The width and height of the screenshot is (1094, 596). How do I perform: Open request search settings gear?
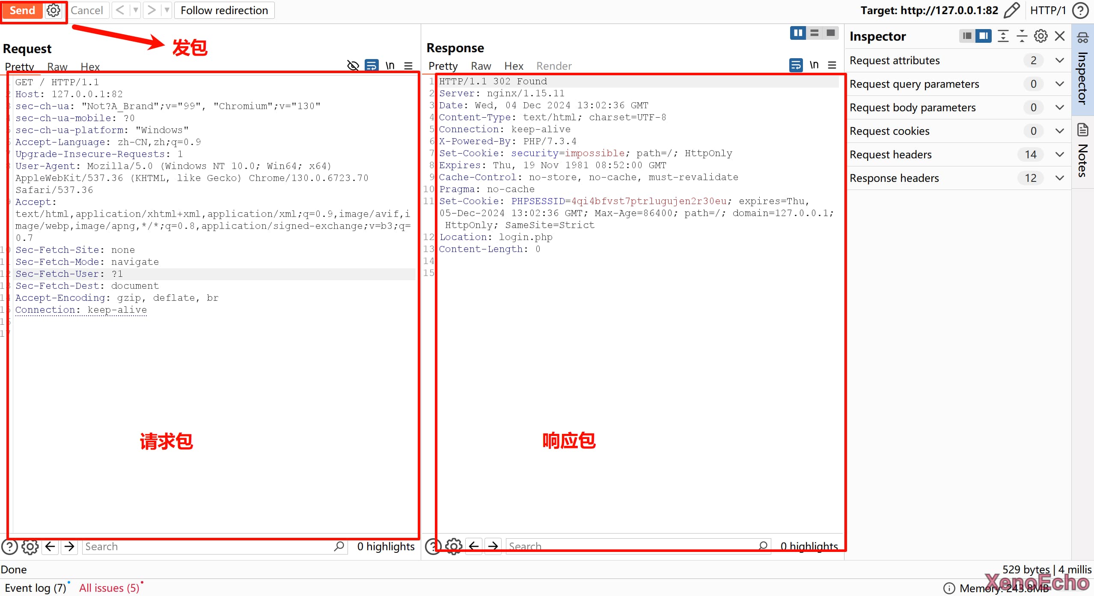click(30, 546)
